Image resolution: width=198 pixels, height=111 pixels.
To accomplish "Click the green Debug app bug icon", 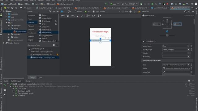I will point(152,4).
